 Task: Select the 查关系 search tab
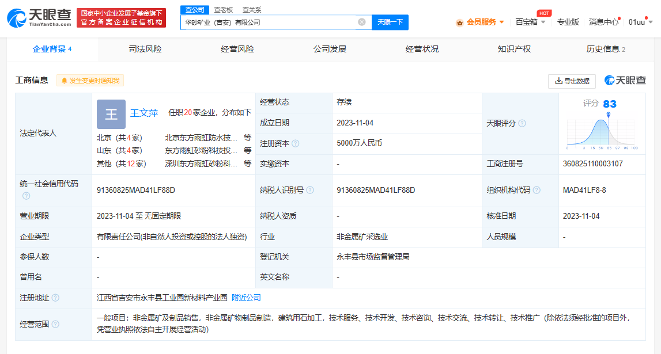click(252, 10)
